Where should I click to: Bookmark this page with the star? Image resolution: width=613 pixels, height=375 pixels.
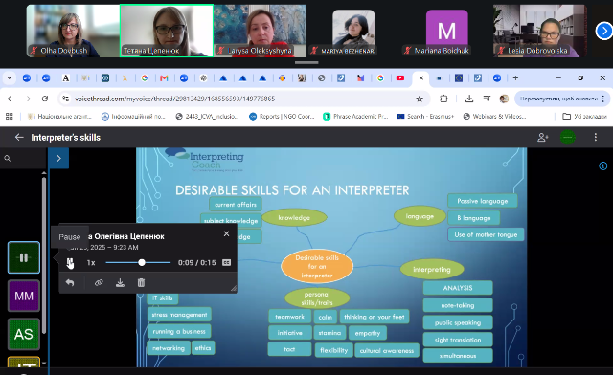pyautogui.click(x=420, y=99)
